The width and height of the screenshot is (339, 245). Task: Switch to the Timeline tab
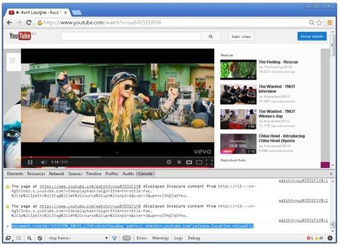click(94, 173)
